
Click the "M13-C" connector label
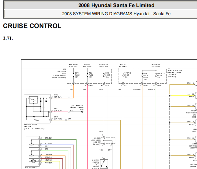coord(191,124)
